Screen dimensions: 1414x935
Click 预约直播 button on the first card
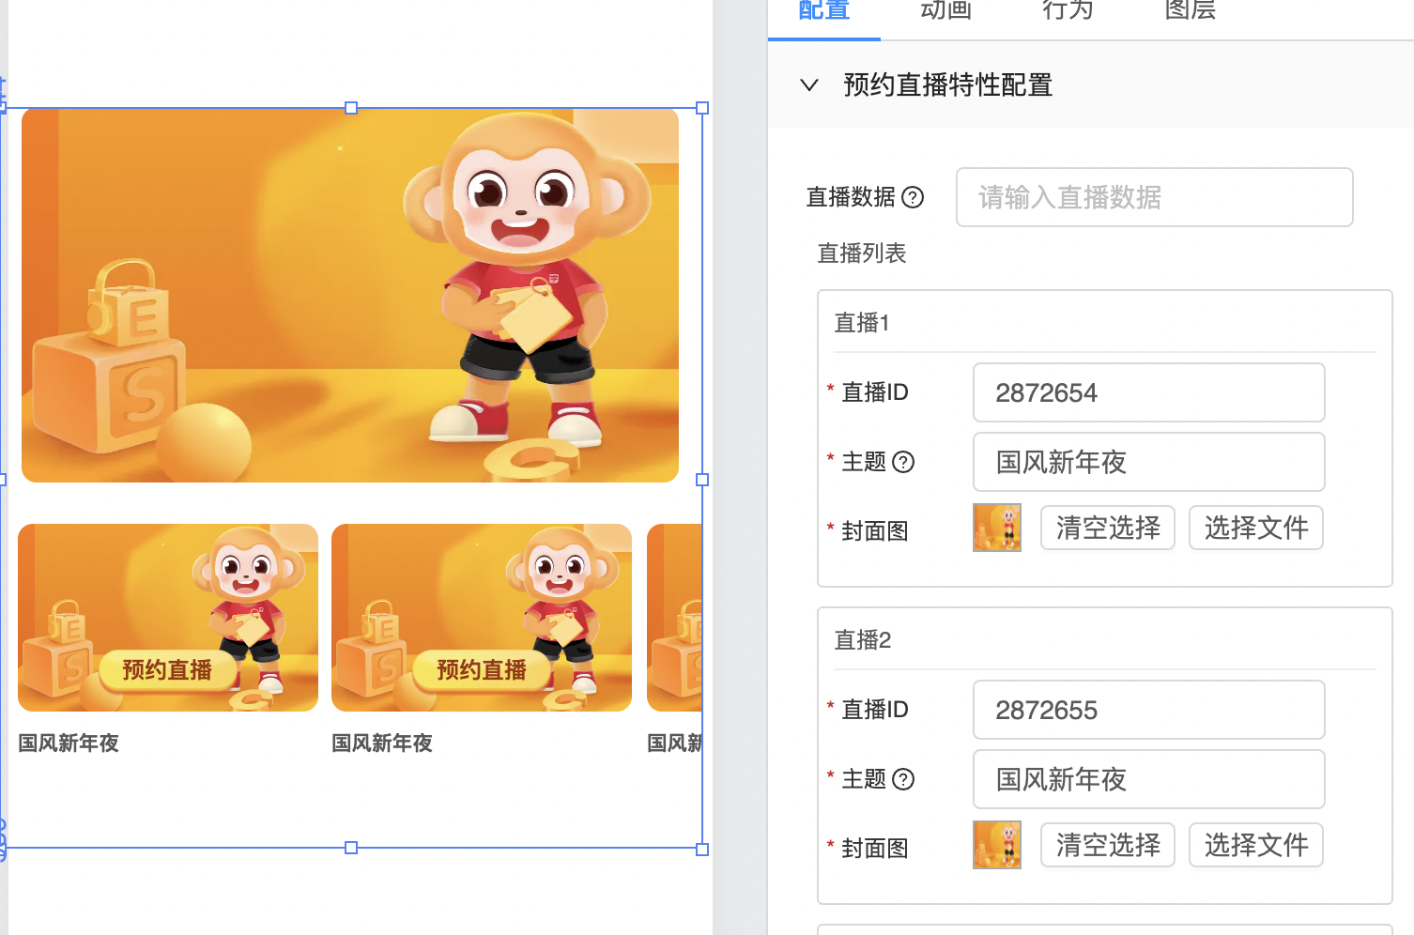[x=167, y=670]
